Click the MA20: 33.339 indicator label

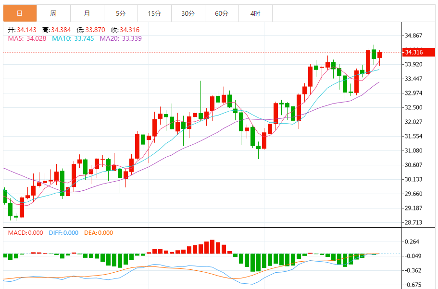pyautogui.click(x=121, y=38)
